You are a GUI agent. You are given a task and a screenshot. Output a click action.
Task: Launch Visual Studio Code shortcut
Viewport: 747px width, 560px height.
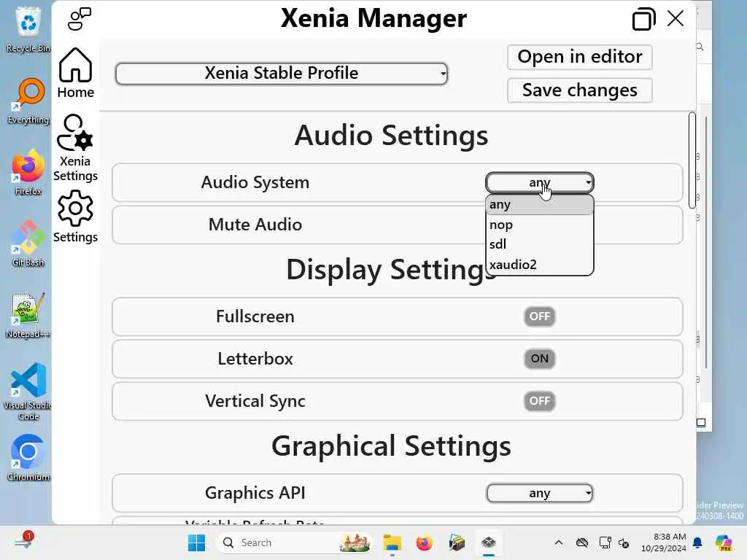point(28,392)
